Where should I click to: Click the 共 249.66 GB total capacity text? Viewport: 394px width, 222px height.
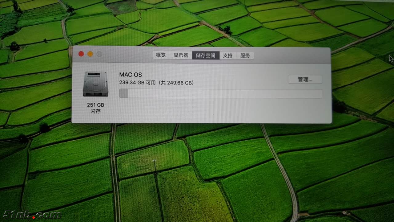pyautogui.click(x=177, y=83)
